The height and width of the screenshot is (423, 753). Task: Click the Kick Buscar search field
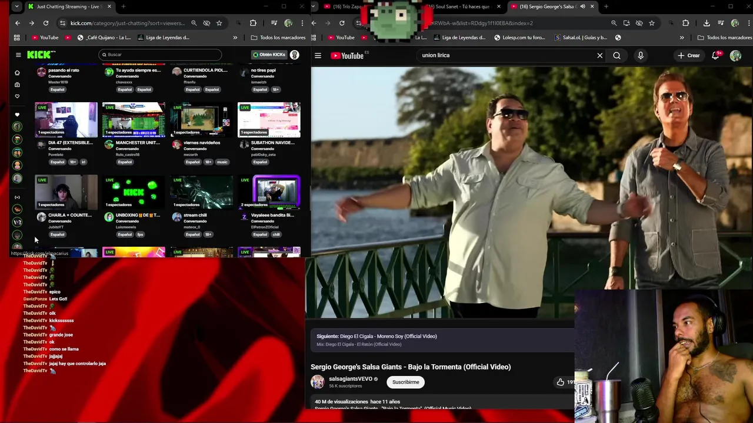(160, 55)
